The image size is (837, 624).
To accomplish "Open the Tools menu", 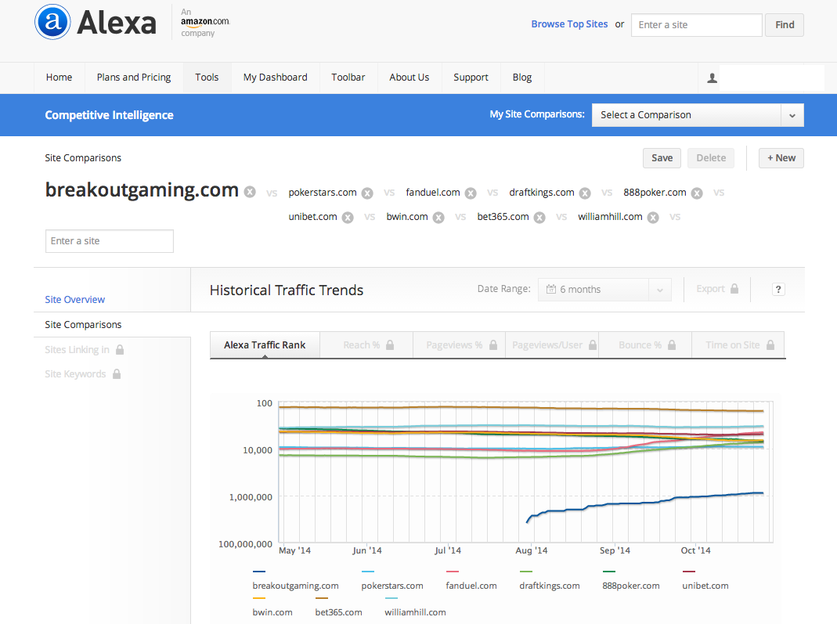I will click(207, 78).
